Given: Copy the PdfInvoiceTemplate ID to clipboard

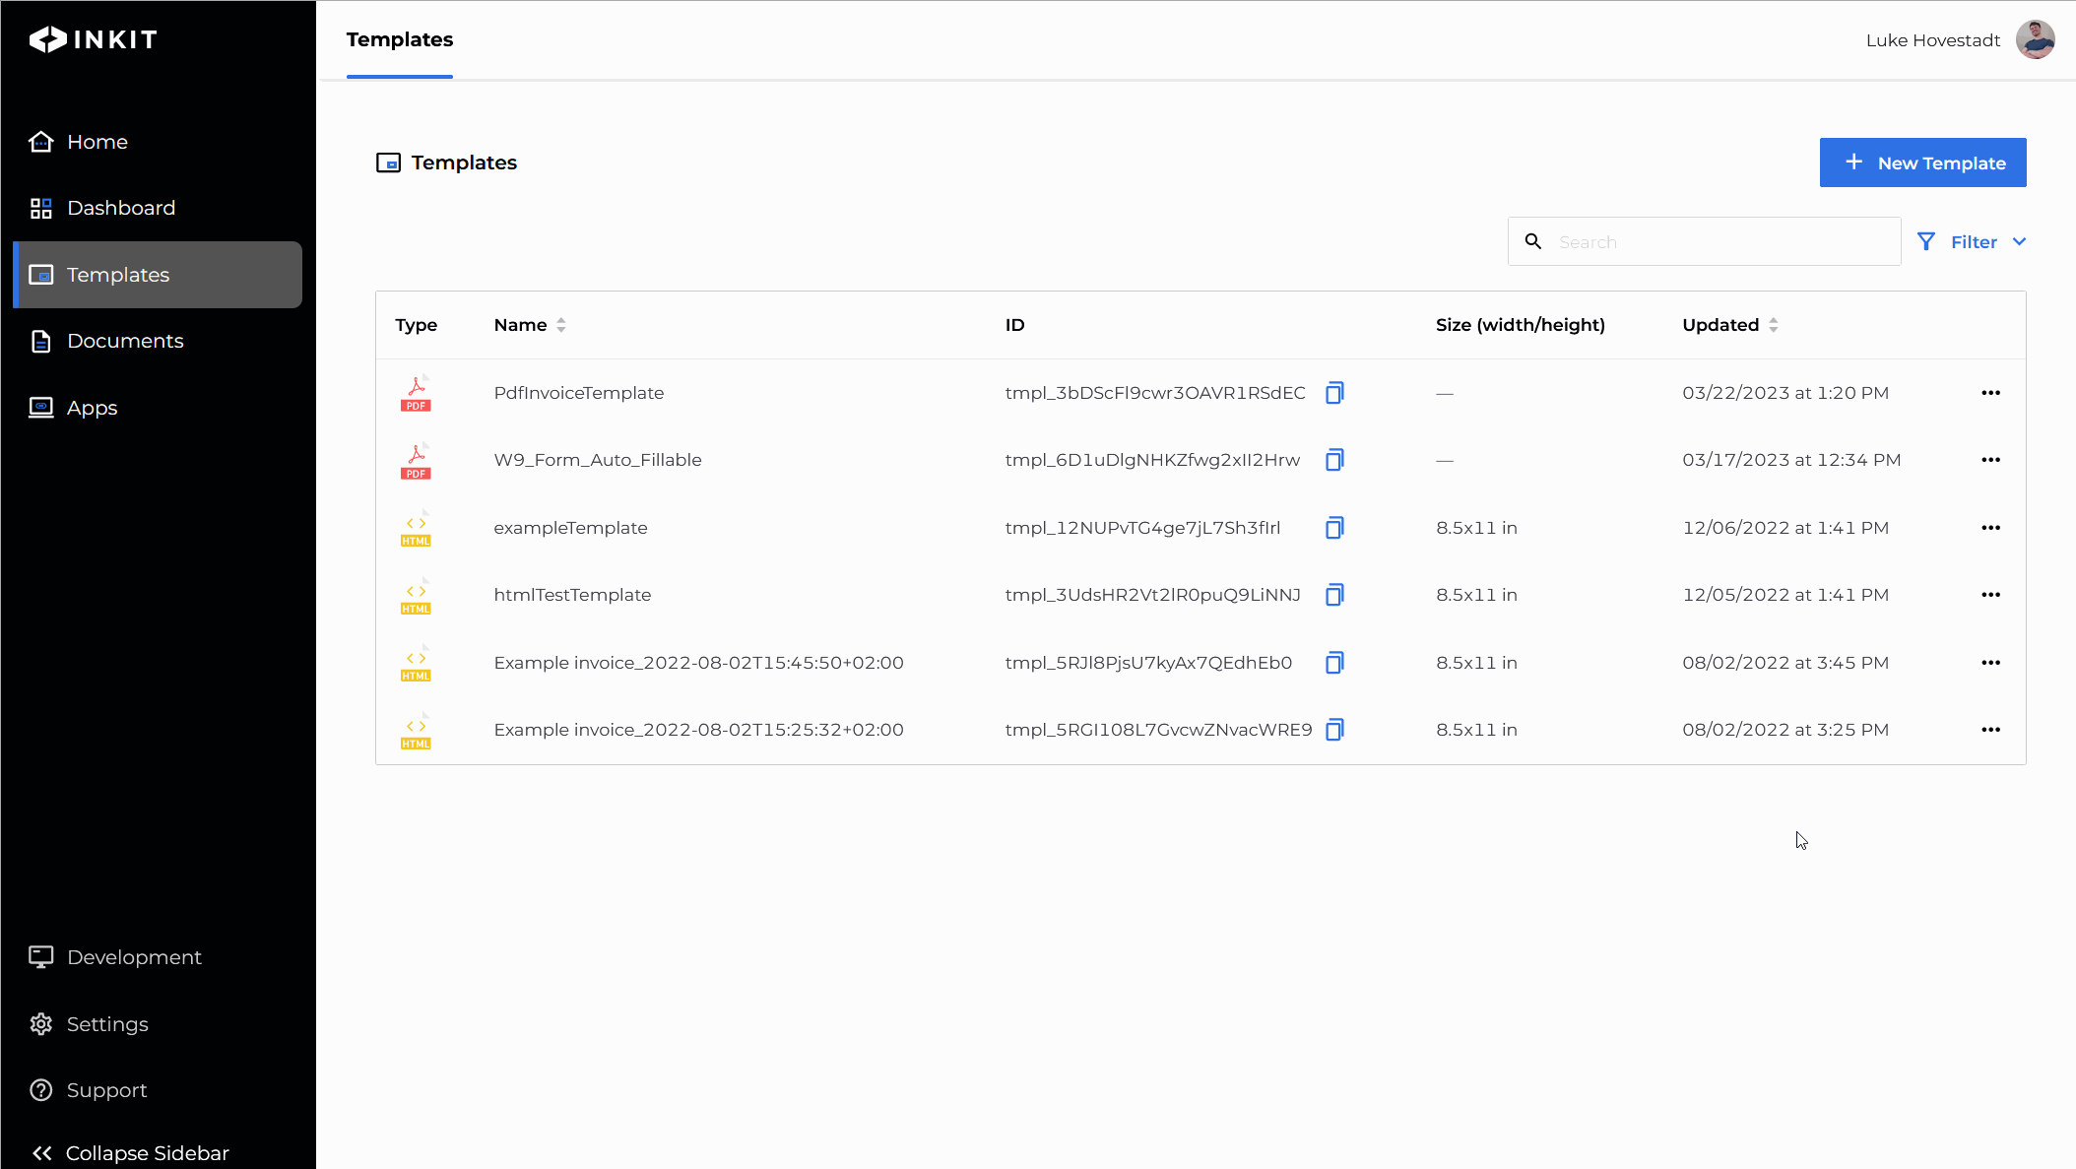Looking at the screenshot, I should click(1334, 393).
